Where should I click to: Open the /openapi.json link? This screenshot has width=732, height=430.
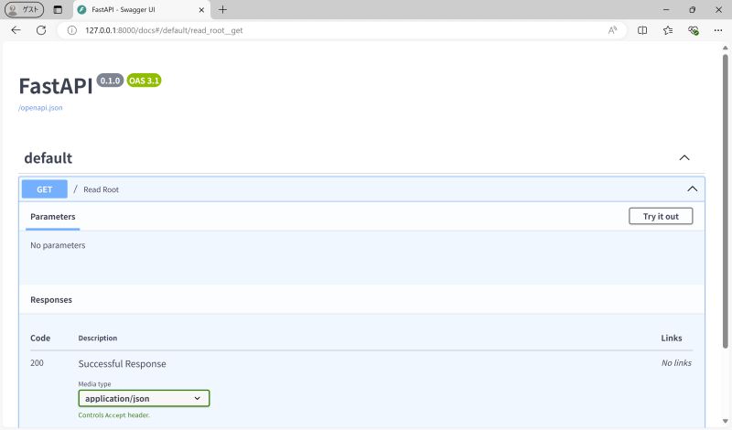[x=40, y=108]
